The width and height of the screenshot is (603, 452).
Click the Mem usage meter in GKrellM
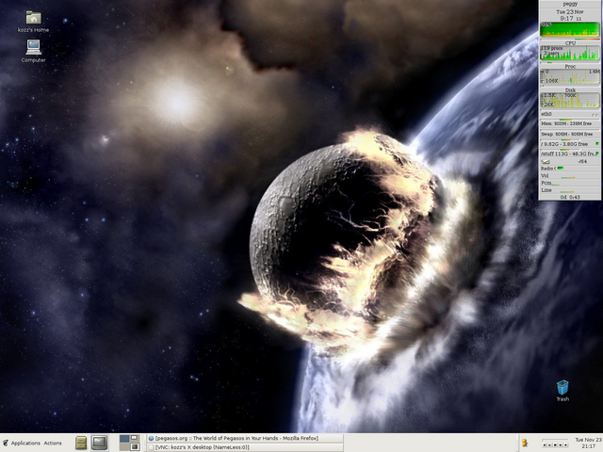(570, 123)
